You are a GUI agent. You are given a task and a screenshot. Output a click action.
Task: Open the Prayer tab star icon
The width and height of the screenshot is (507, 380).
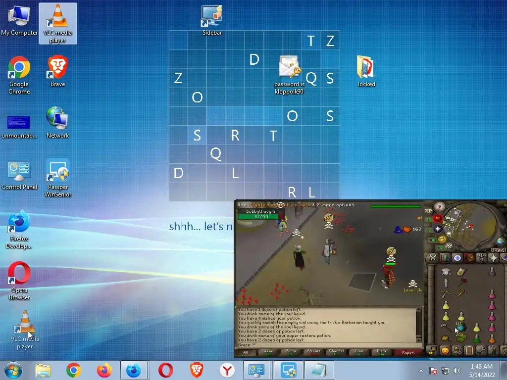tap(494, 258)
